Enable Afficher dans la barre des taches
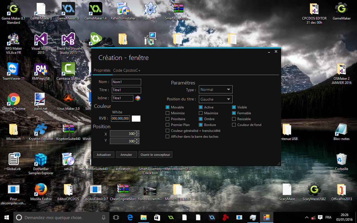Image resolution: width=357 pixels, height=223 pixels. tap(168, 137)
